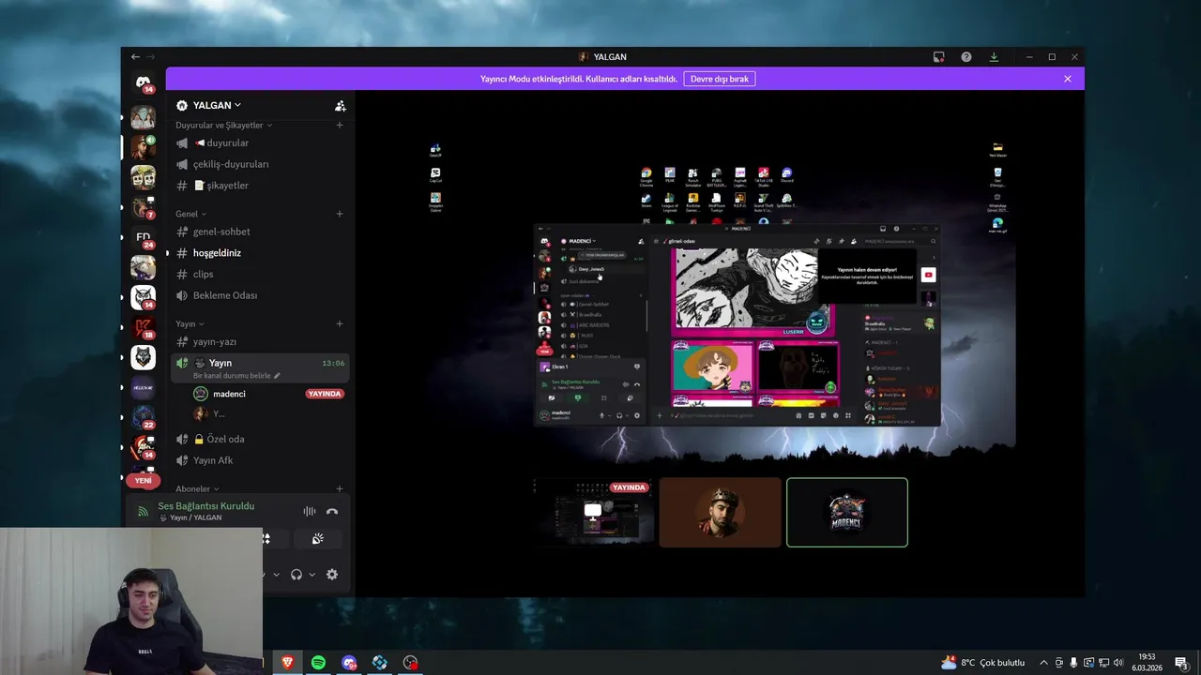1201x675 pixels.
Task: Dismiss the Streamer Mode purple banner
Action: click(x=1067, y=79)
